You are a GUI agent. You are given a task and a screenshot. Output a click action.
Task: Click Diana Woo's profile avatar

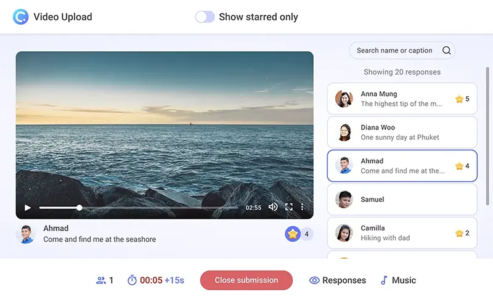coord(344,132)
